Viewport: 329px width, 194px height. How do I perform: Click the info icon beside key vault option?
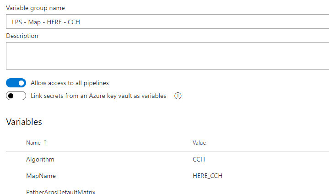(x=178, y=96)
